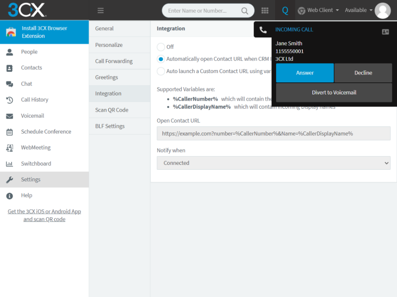397x297 pixels.
Task: Switch to the Scan QR Code tab
Action: coord(111,109)
